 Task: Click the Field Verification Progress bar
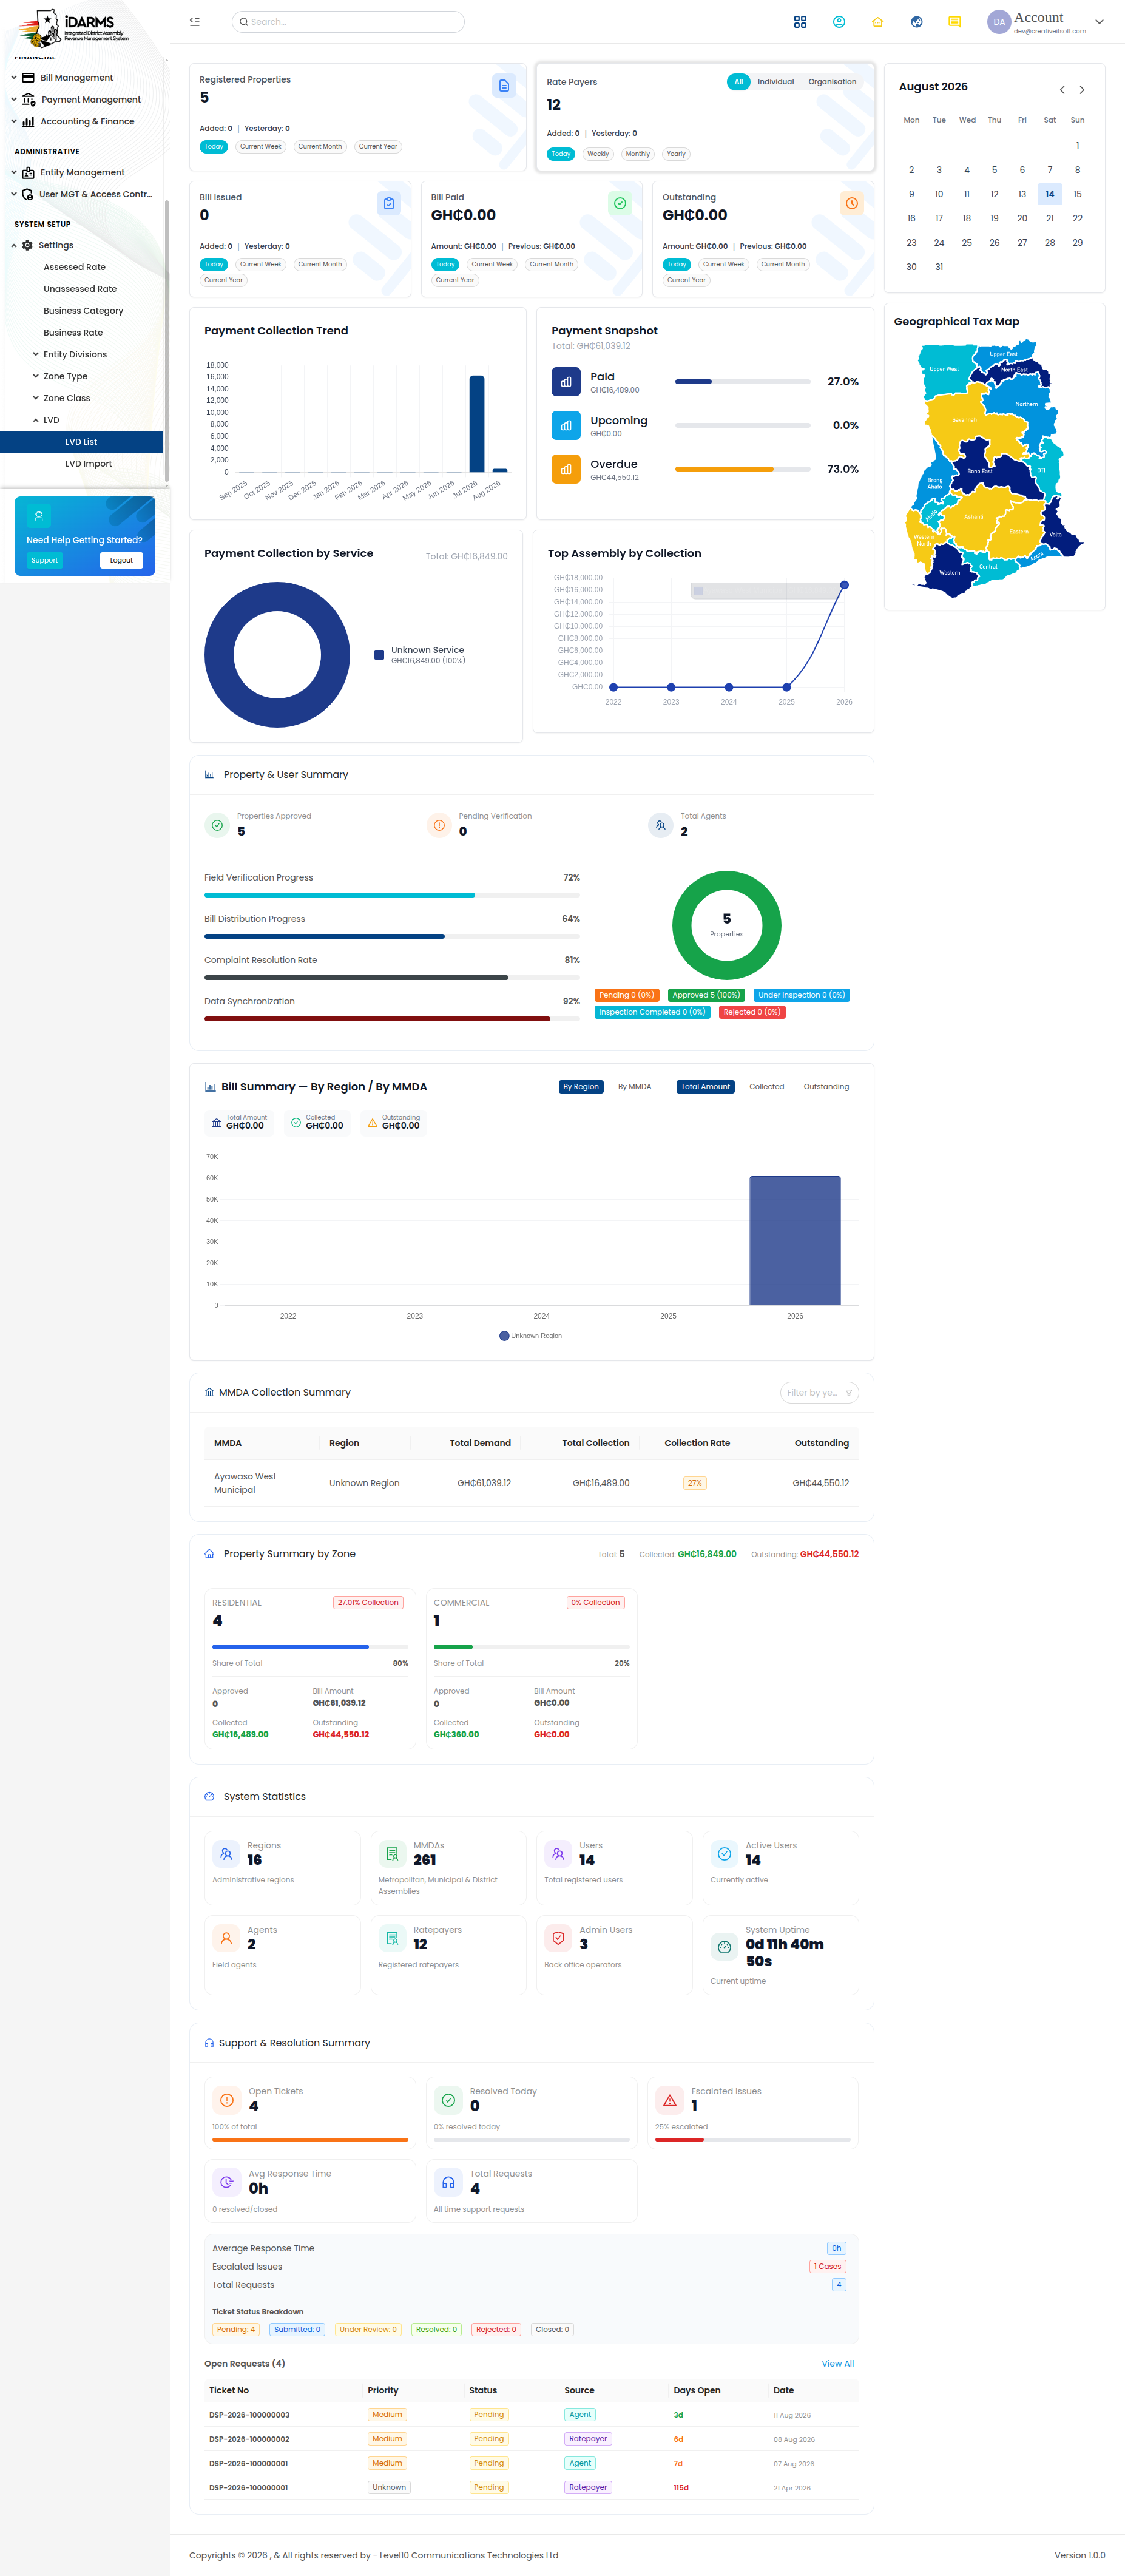point(392,895)
